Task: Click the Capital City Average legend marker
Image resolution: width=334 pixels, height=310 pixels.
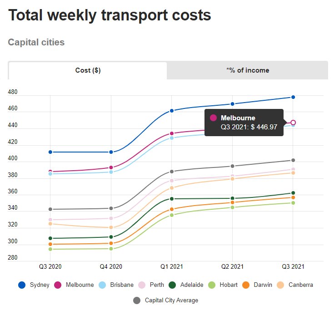Action: (x=137, y=300)
